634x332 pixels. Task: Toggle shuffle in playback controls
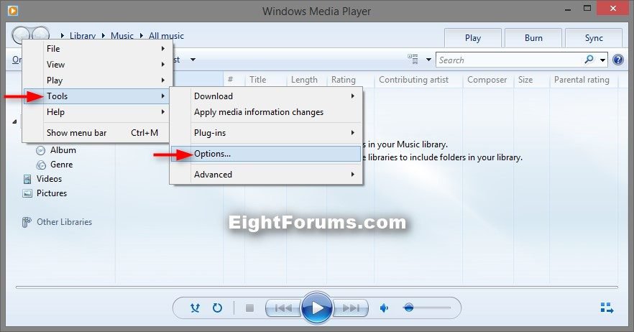(x=195, y=308)
